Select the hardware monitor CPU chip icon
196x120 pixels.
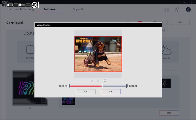pos(30,49)
